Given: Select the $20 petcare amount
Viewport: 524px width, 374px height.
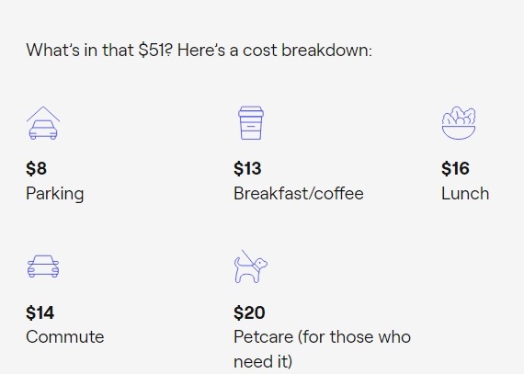Looking at the screenshot, I should [x=250, y=312].
